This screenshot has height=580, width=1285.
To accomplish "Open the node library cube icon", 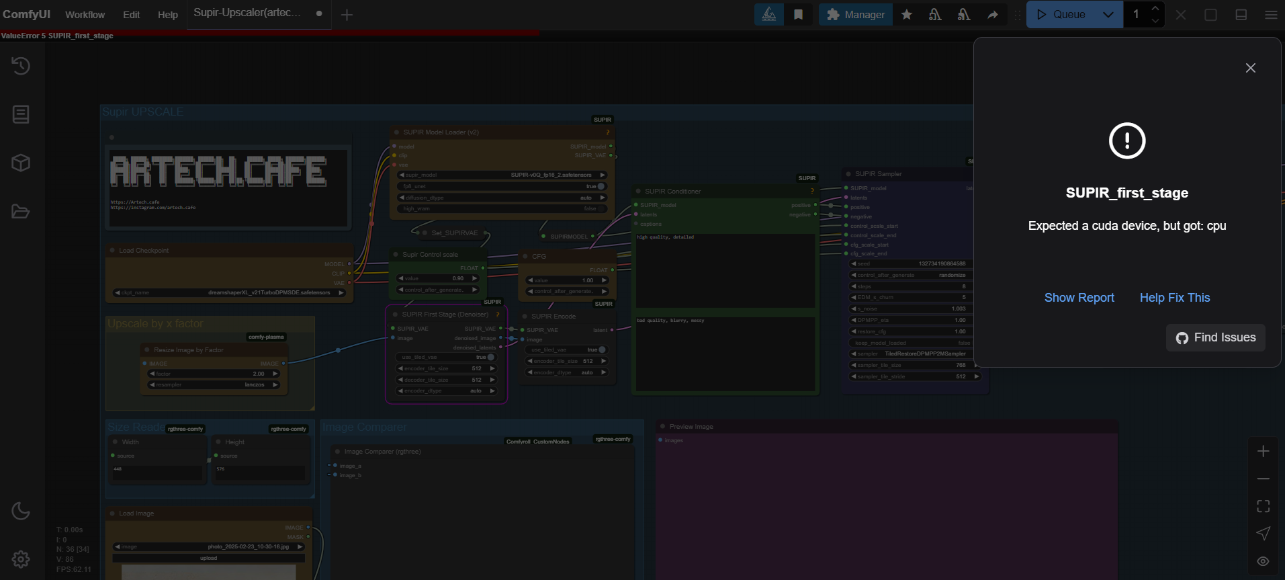I will point(21,163).
